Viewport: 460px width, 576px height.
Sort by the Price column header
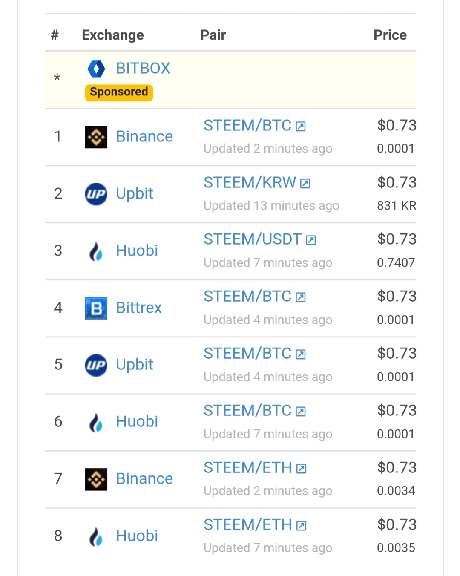390,35
